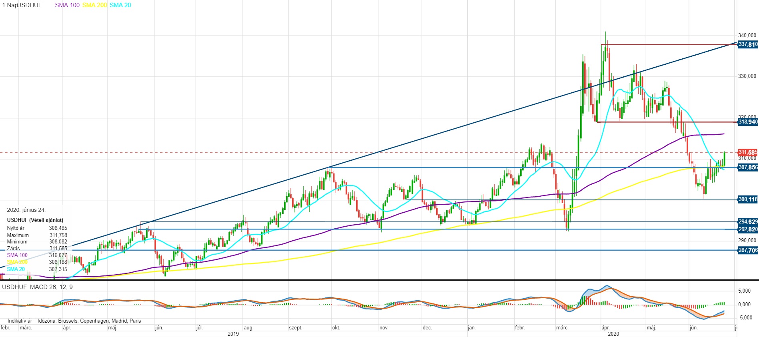Open the USDHUF symbol selector at top
Image resolution: width=759 pixels, height=337 pixels.
tap(30, 5)
